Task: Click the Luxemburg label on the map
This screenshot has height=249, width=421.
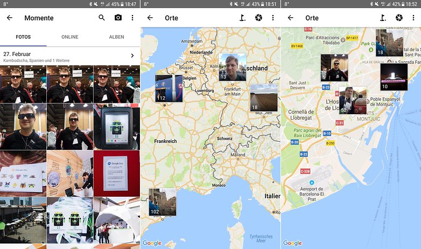Action: [x=205, y=91]
